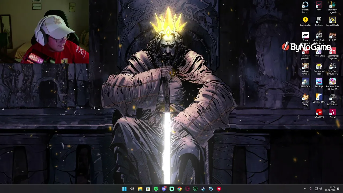
Task: Select Euro Truck Simulator 2 icon
Action: [333, 69]
